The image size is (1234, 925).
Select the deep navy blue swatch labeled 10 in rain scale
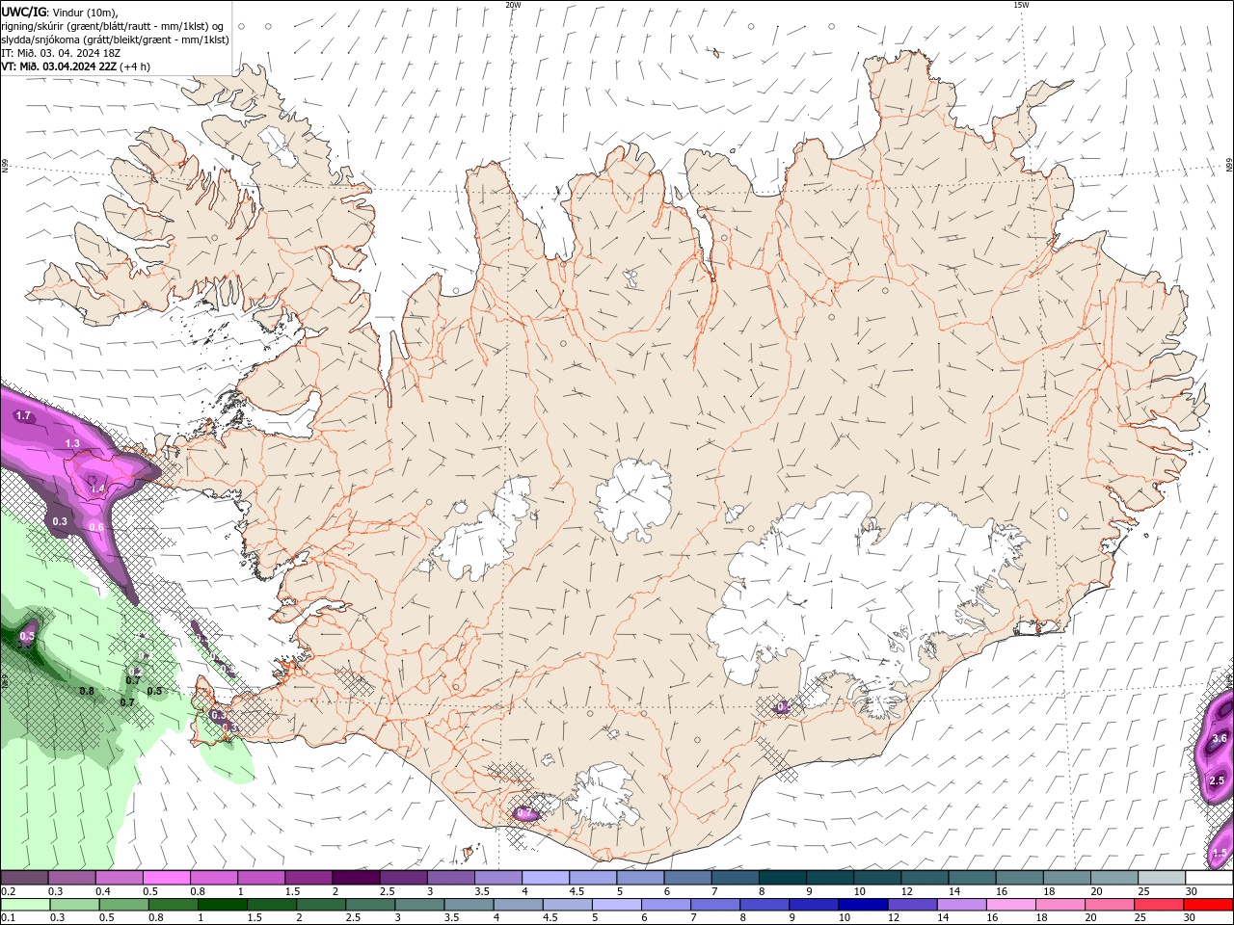pyautogui.click(x=862, y=905)
